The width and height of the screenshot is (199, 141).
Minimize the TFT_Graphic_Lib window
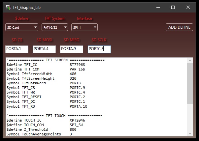point(157,7)
